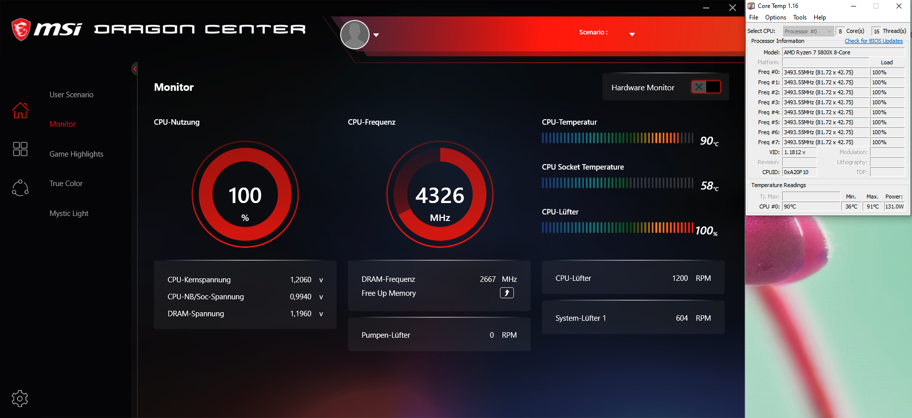The image size is (912, 418).
Task: Select Monitor in the sidebar
Action: pyautogui.click(x=62, y=124)
